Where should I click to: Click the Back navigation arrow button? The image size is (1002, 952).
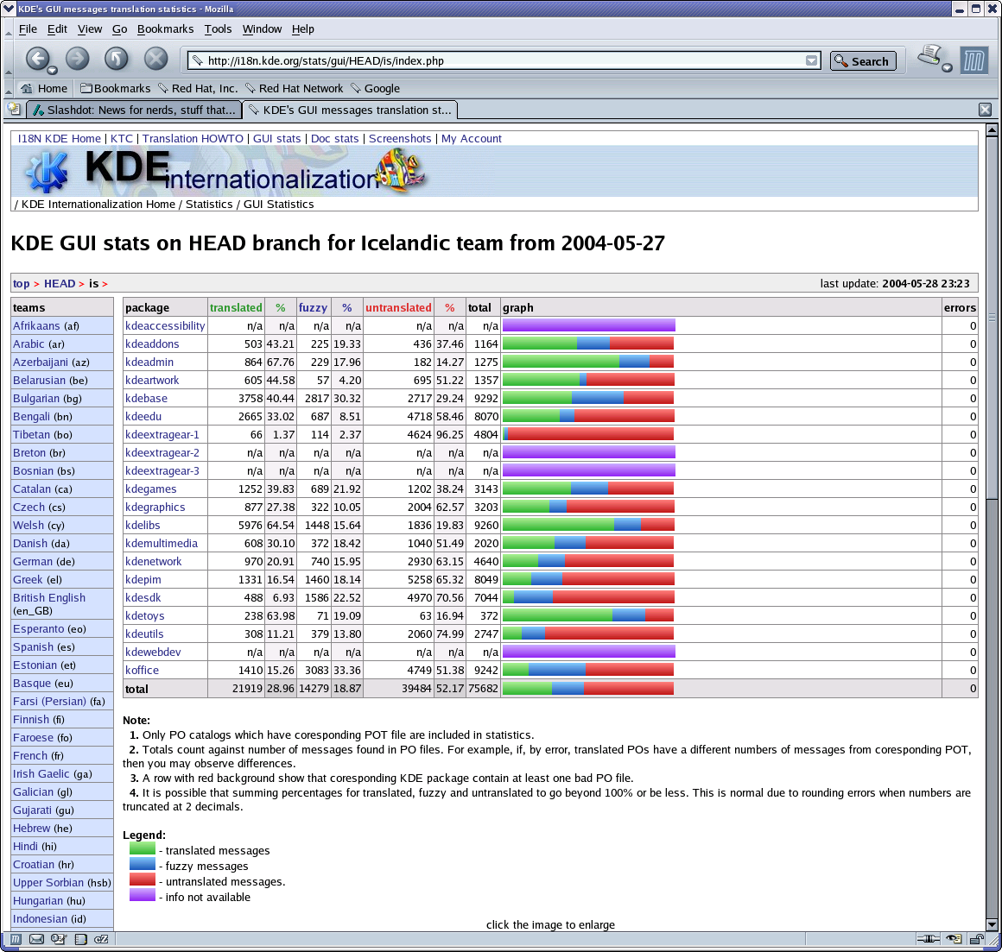(x=36, y=59)
